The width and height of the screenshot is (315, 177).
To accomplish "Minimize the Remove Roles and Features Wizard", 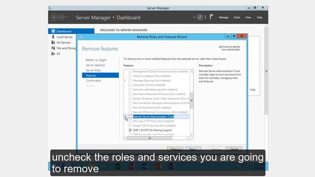I will coord(228,36).
